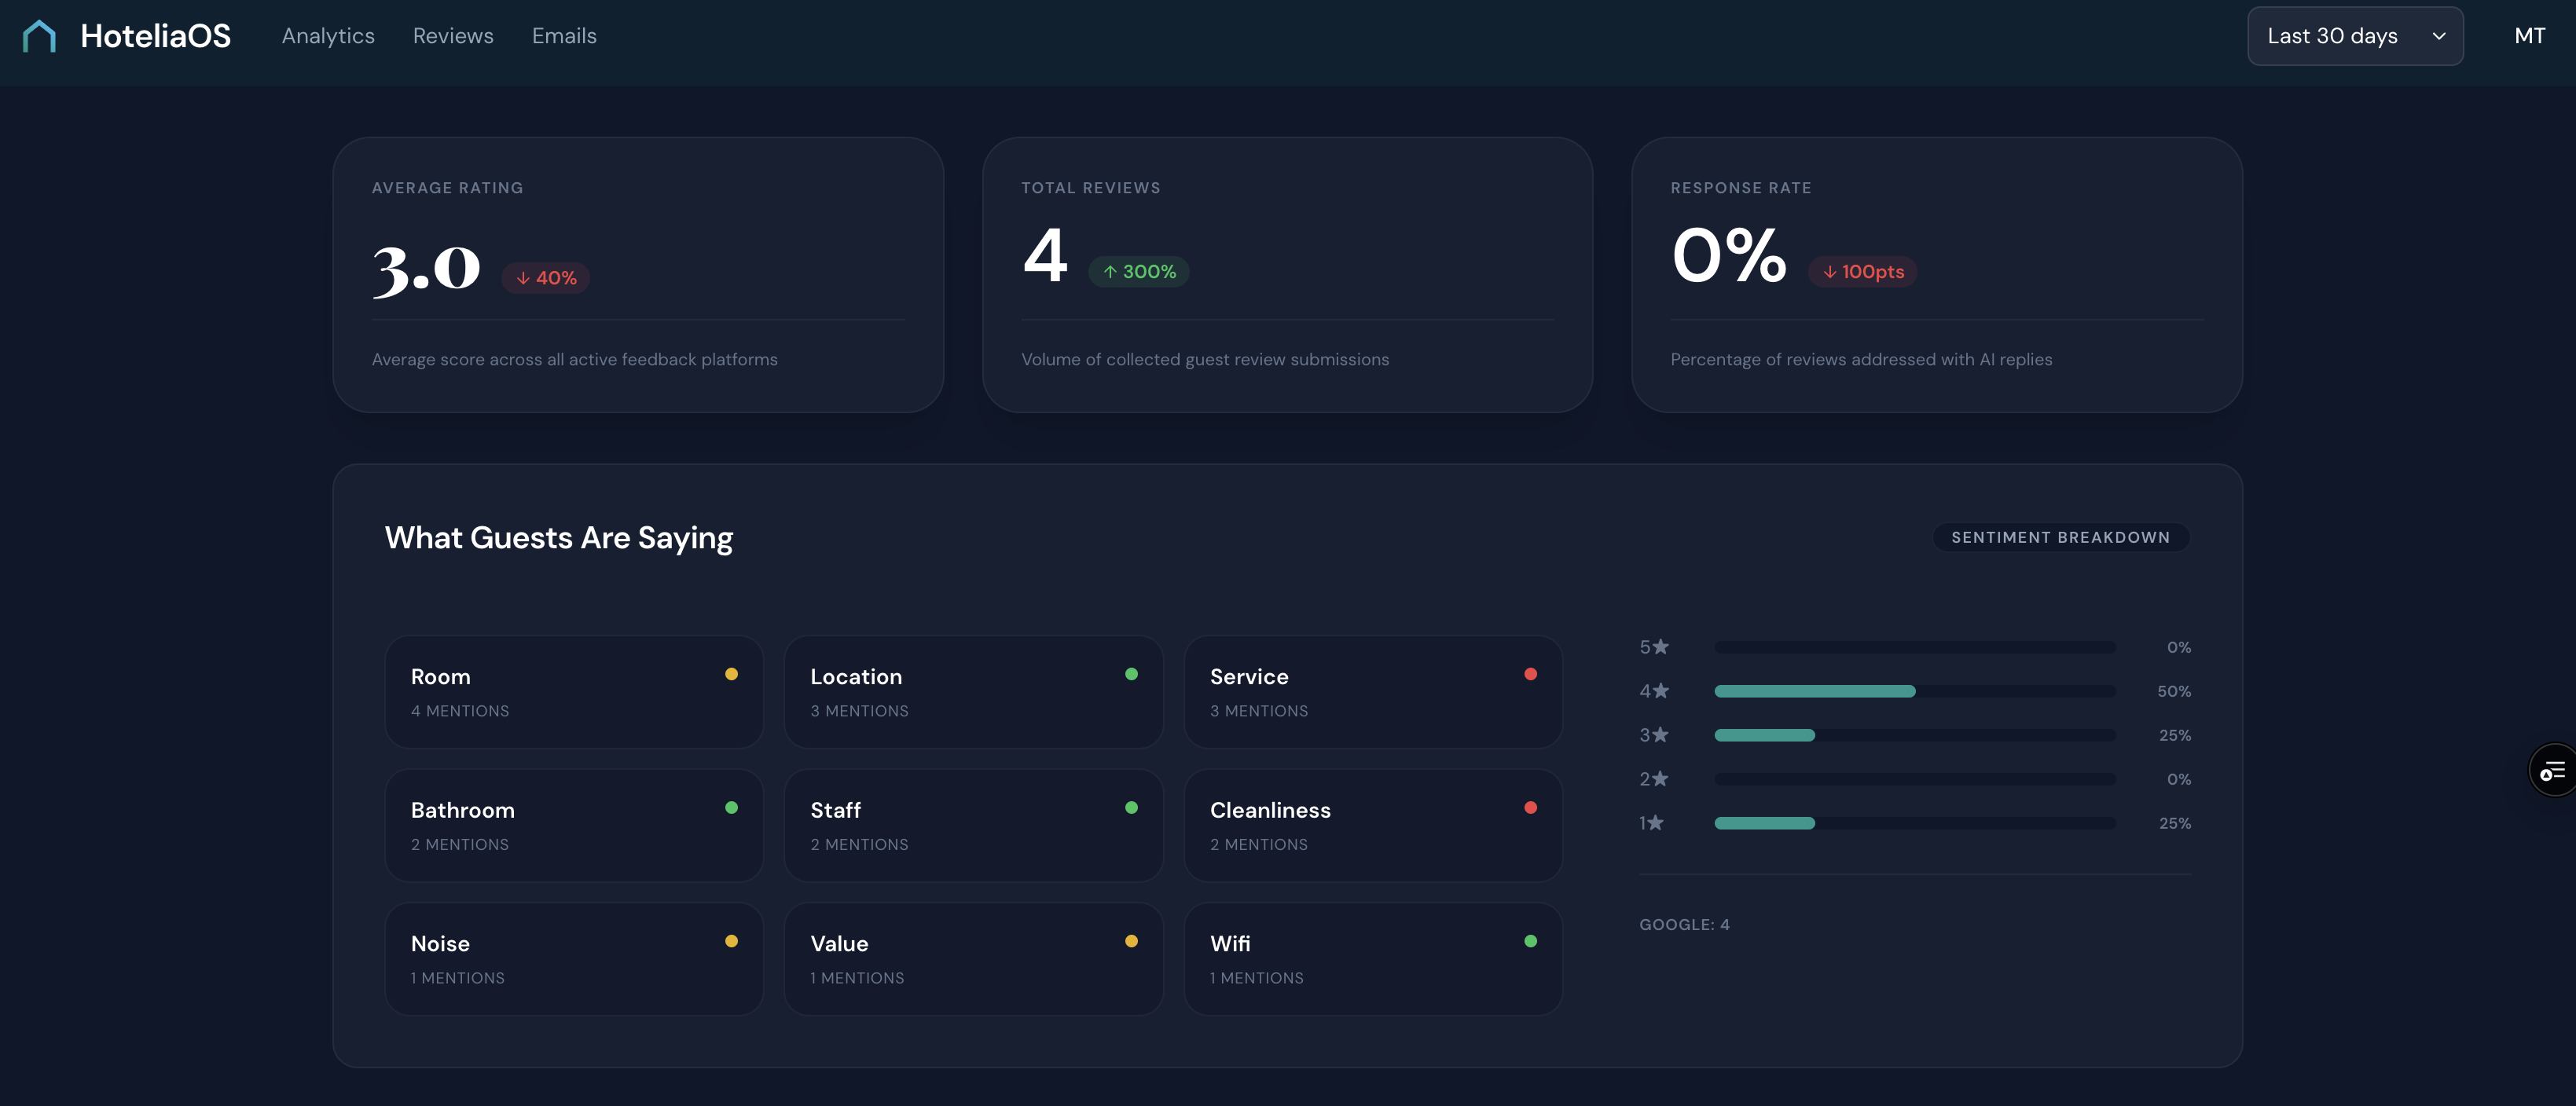Screen dimensions: 2576x1106
Task: Click the yellow sentiment dot on Value card
Action: 1131,941
